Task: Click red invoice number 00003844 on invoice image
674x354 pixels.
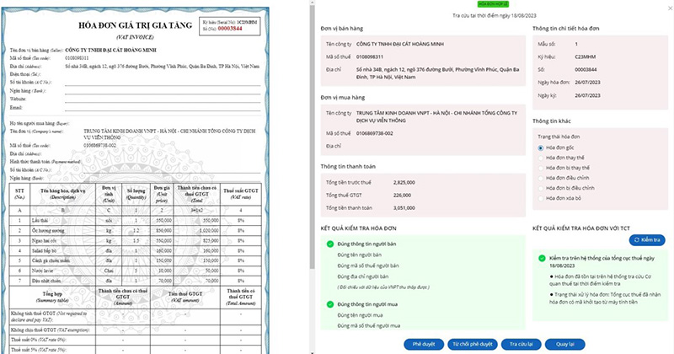Action: click(x=230, y=29)
